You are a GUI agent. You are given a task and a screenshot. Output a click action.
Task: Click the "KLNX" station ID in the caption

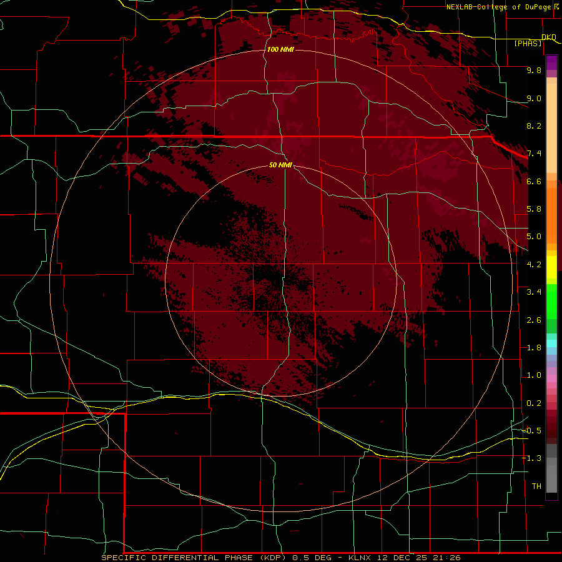tap(360, 558)
